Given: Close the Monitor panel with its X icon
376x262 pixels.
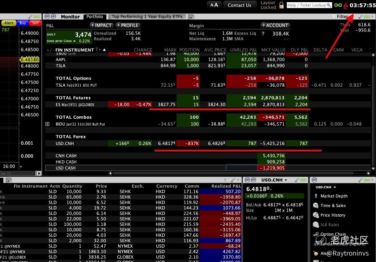Looking at the screenshot, I should click(x=47, y=16).
